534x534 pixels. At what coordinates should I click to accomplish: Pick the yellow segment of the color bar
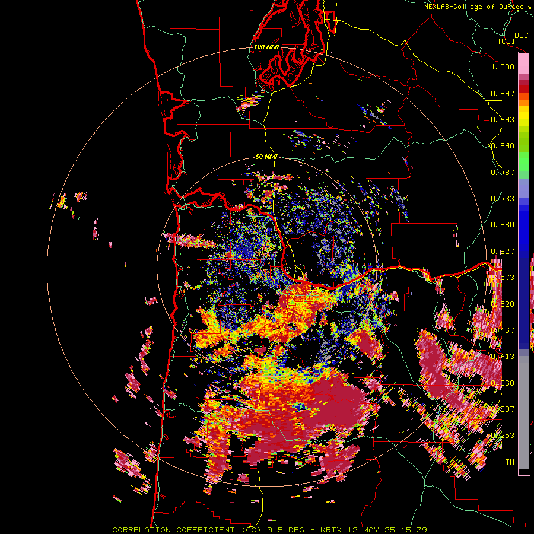point(524,116)
